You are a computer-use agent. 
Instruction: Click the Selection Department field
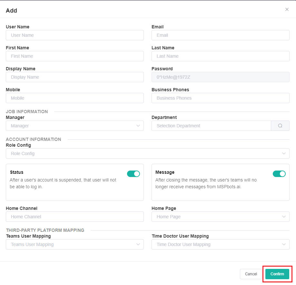tap(211, 126)
